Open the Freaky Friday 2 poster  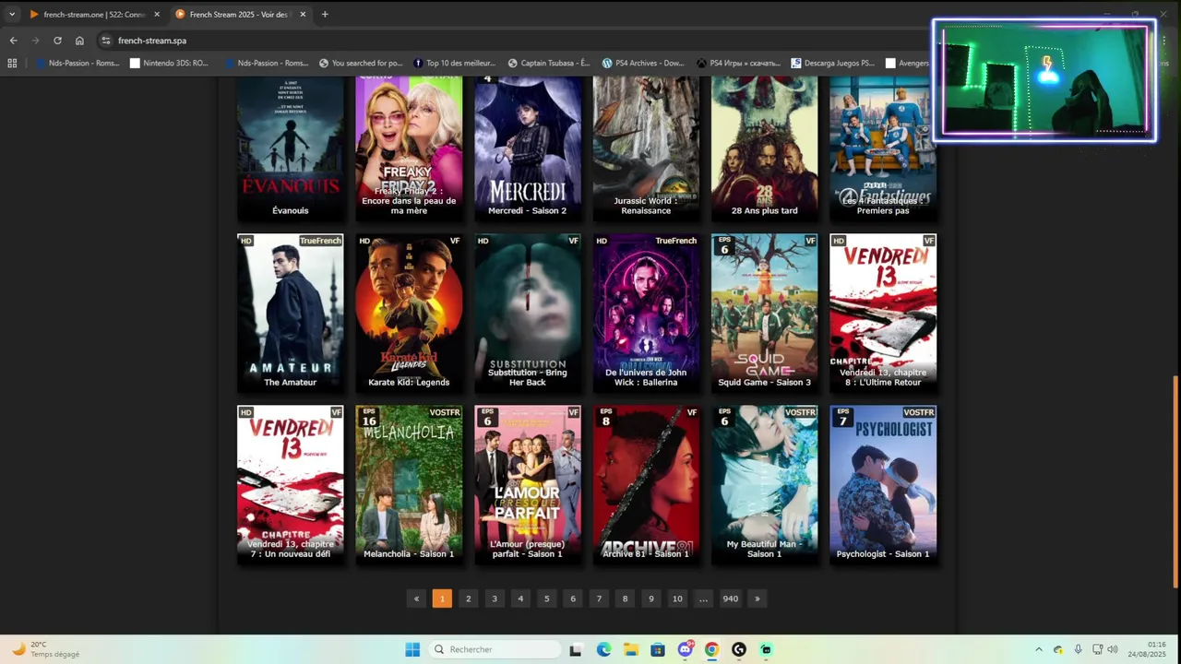pyautogui.click(x=409, y=148)
